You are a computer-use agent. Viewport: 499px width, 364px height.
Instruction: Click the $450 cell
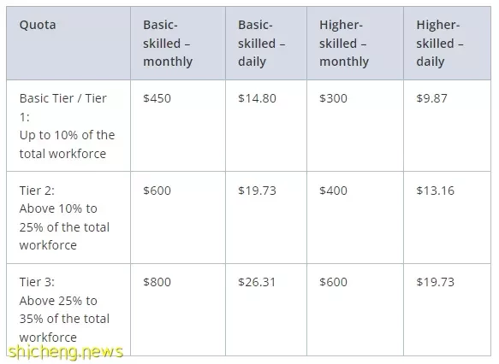point(178,126)
